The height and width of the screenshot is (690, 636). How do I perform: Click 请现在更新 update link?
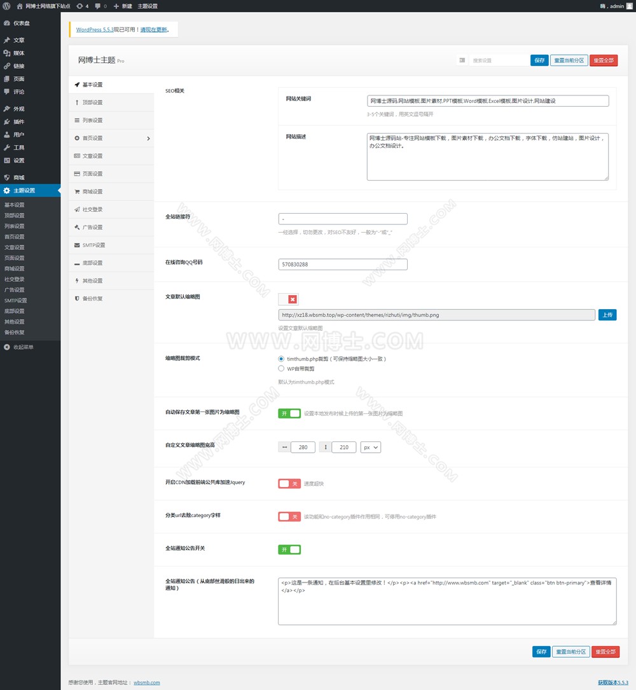[x=154, y=29]
